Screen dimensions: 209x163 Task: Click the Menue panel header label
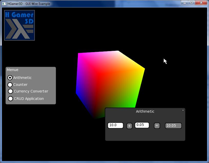(13, 70)
